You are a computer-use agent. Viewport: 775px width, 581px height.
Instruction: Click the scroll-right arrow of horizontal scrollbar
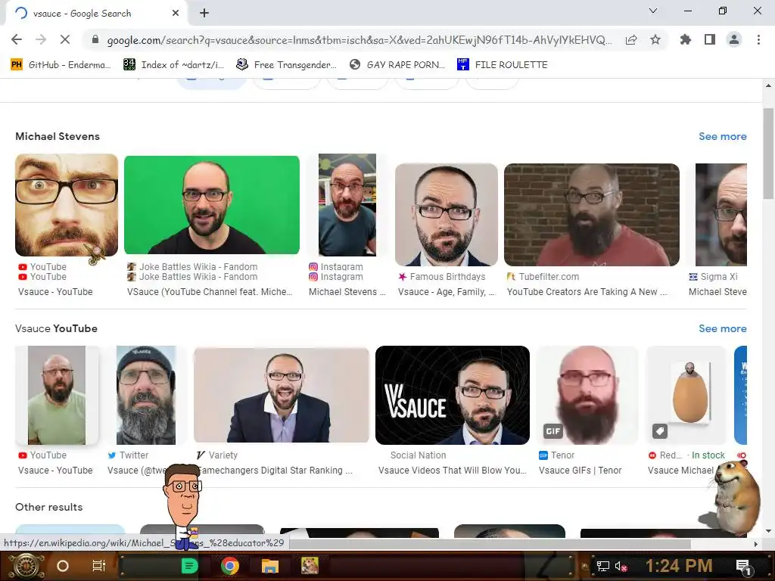point(756,544)
